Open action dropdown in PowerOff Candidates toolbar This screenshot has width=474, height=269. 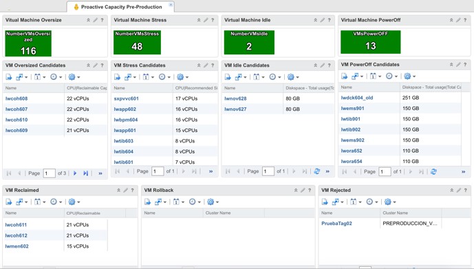coord(358,76)
